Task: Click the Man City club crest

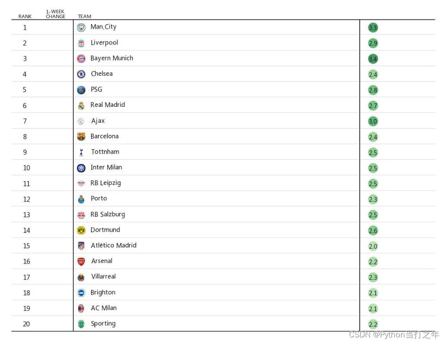Action: point(81,28)
